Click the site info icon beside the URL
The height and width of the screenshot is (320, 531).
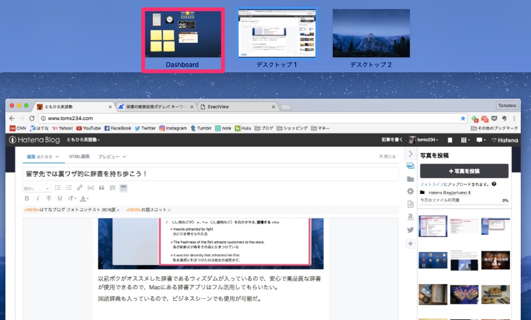[x=43, y=118]
